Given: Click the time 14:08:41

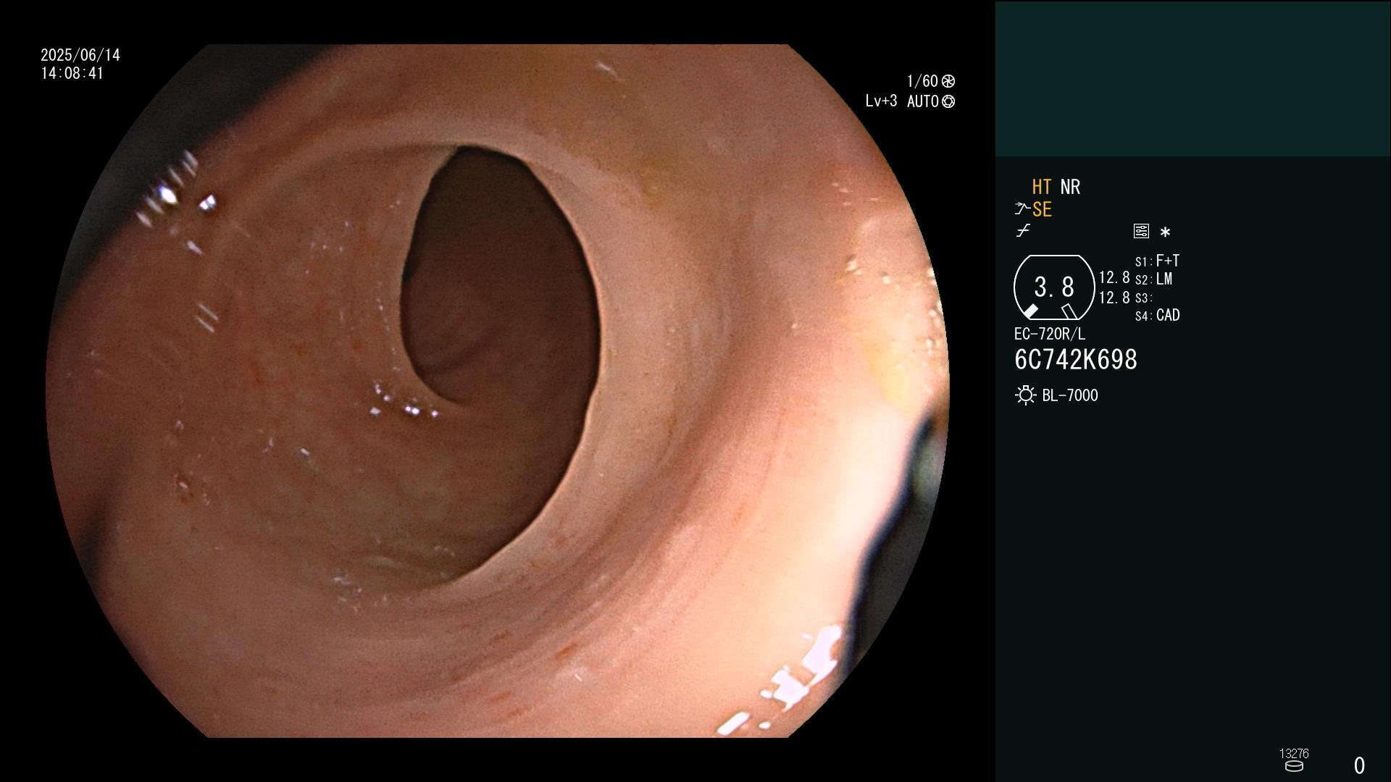Looking at the screenshot, I should (72, 73).
